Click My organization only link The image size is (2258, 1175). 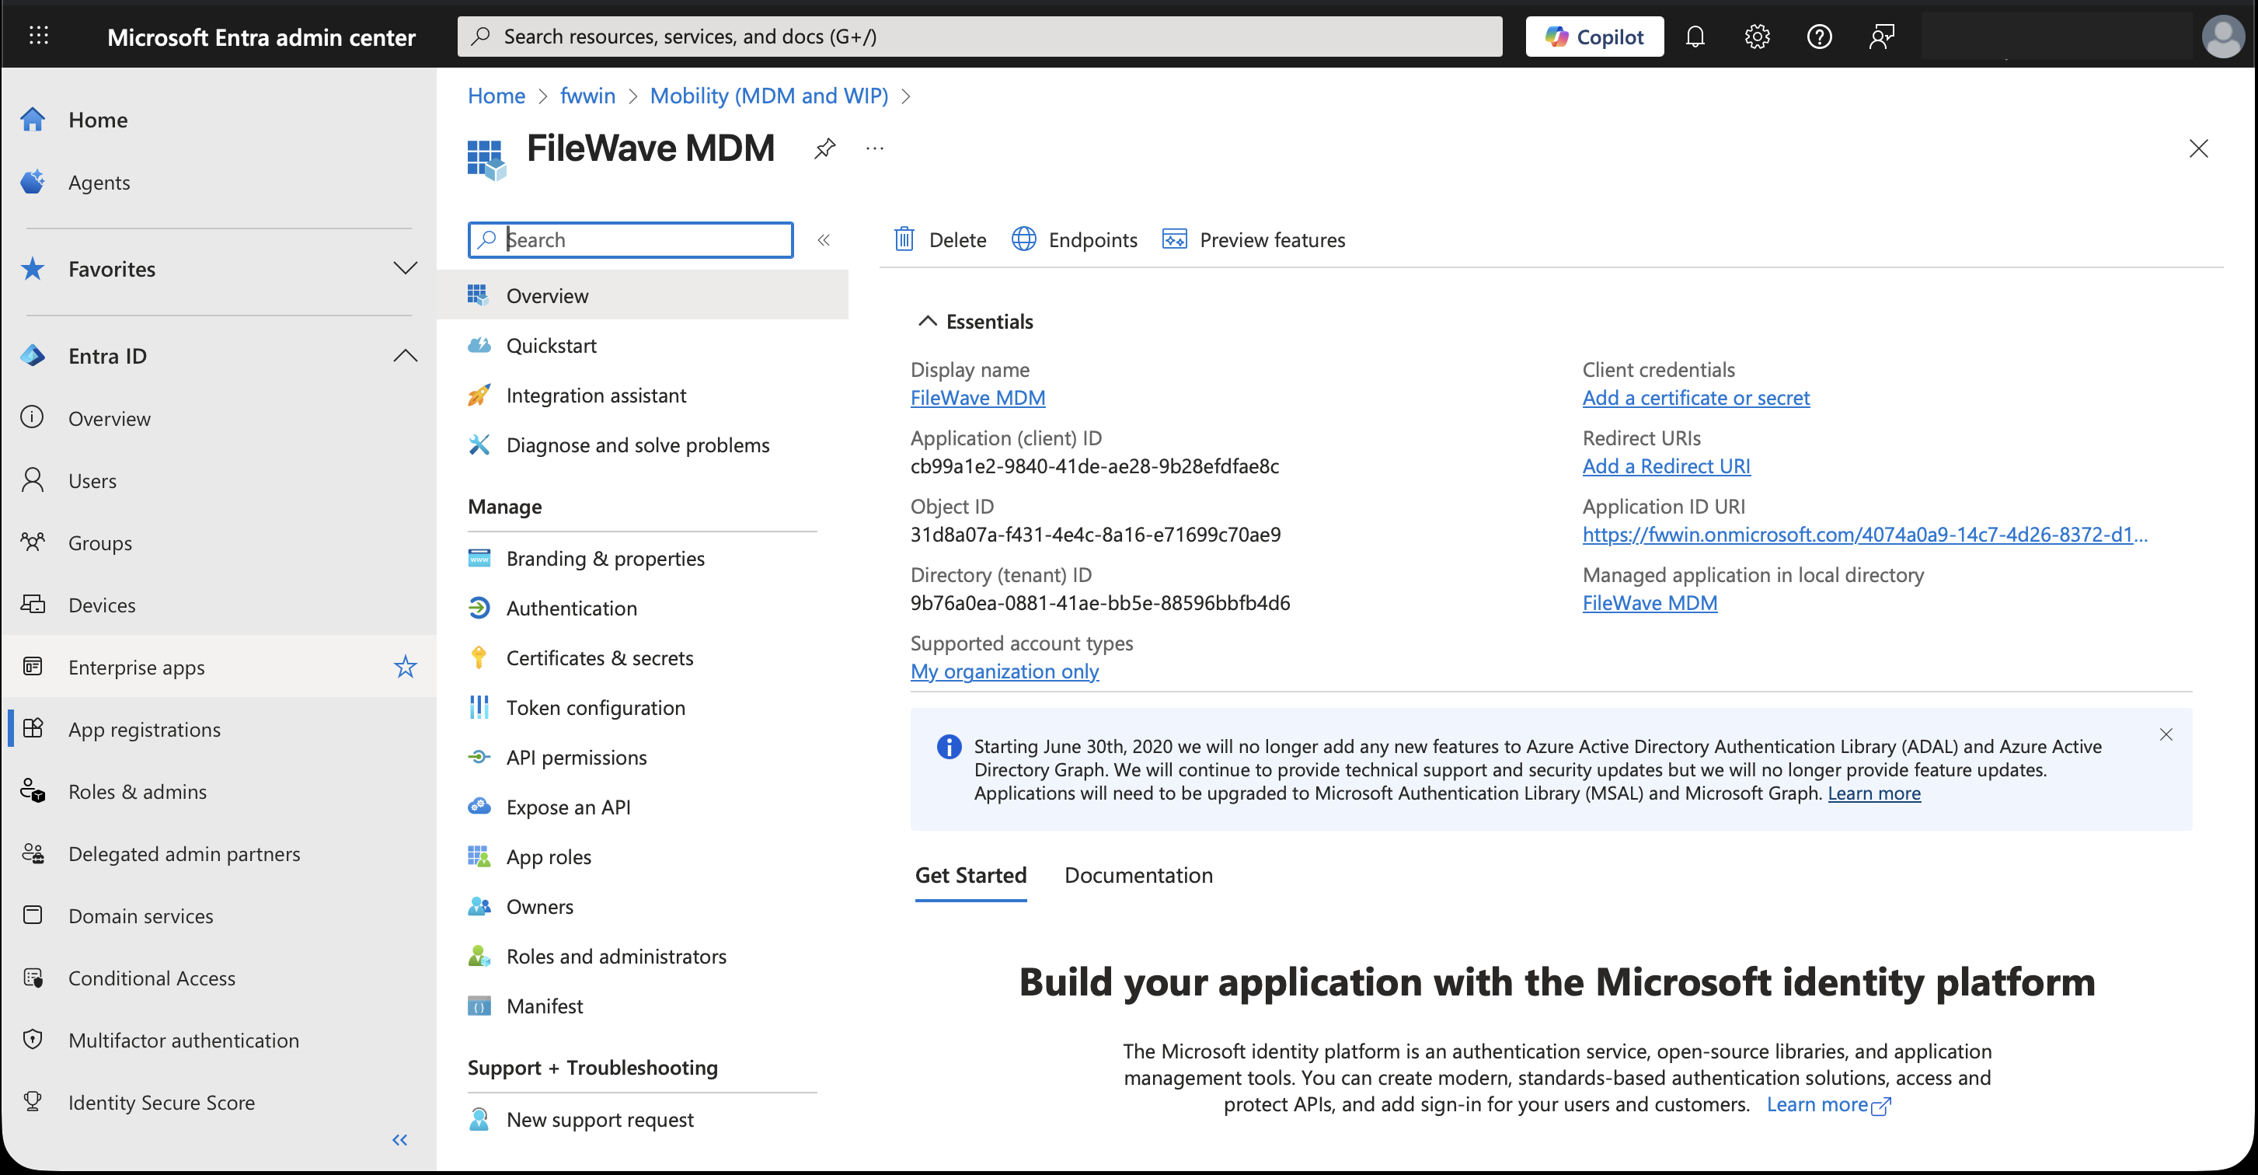(1005, 671)
